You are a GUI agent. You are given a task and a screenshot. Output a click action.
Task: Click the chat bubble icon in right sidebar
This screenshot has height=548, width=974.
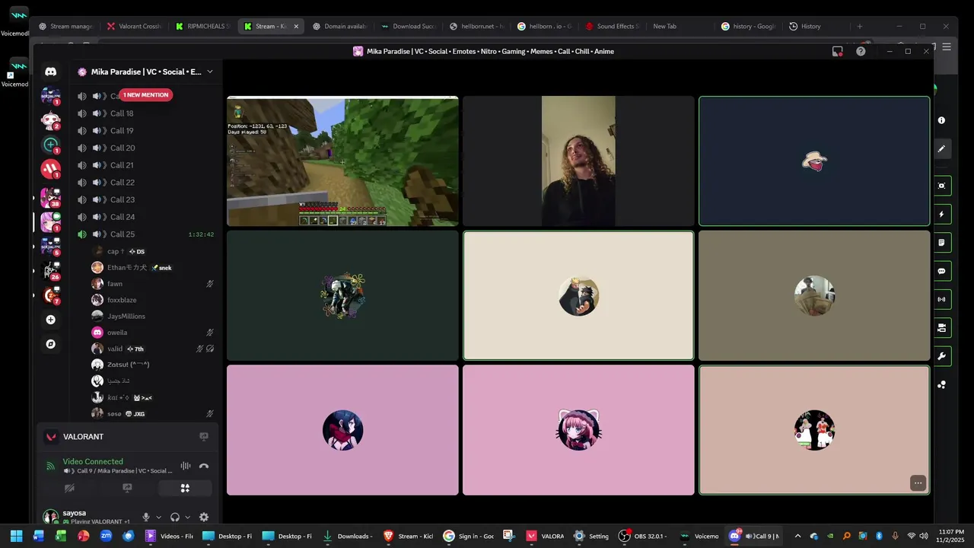click(941, 271)
